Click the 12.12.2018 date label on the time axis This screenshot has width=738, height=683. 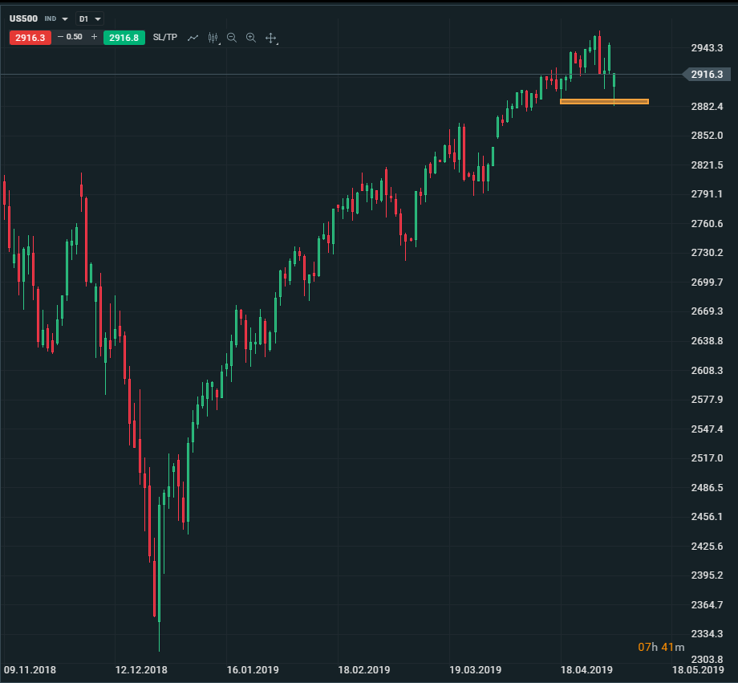(x=141, y=669)
